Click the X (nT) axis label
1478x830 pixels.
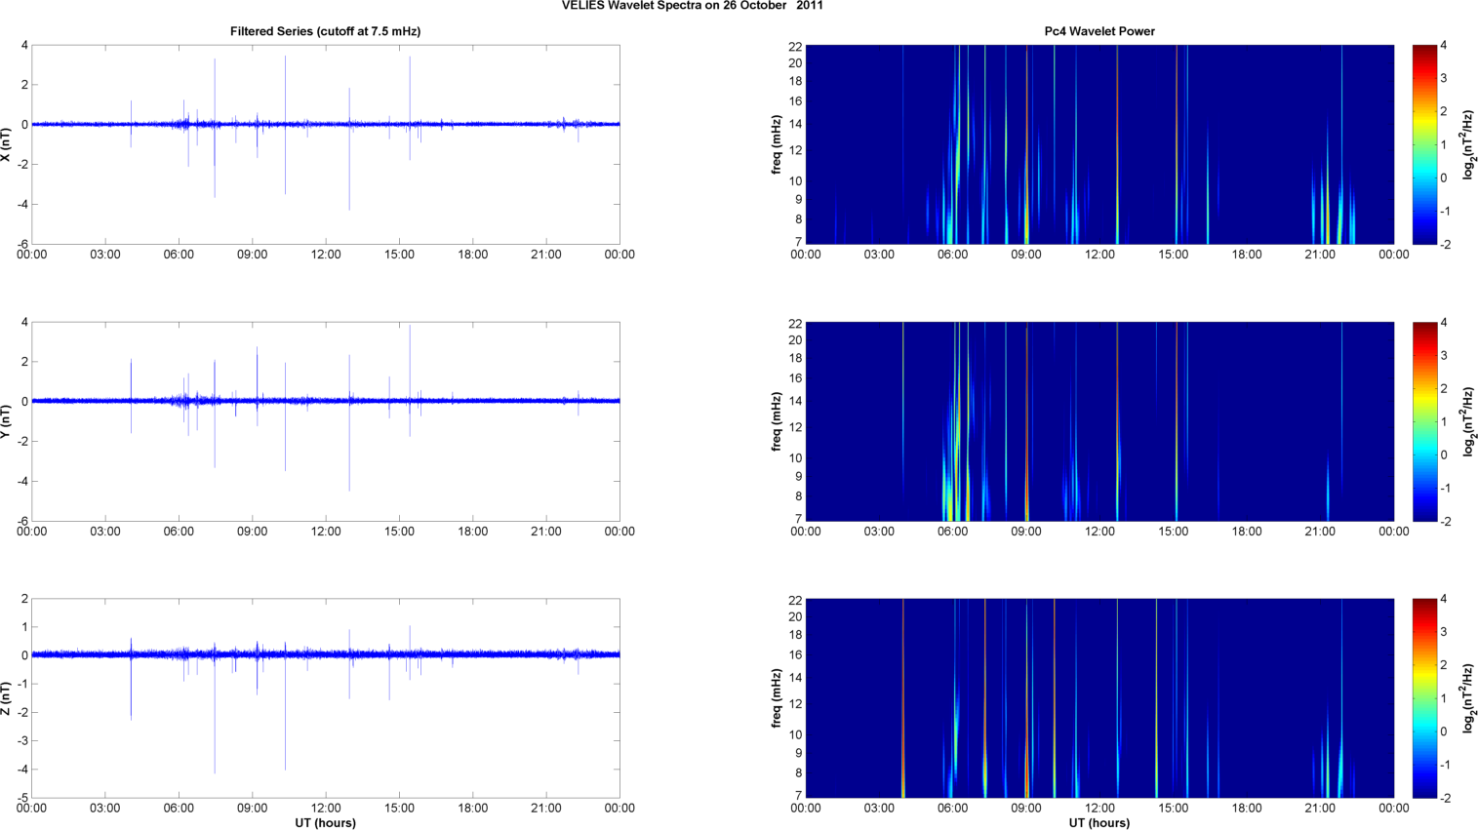point(6,144)
